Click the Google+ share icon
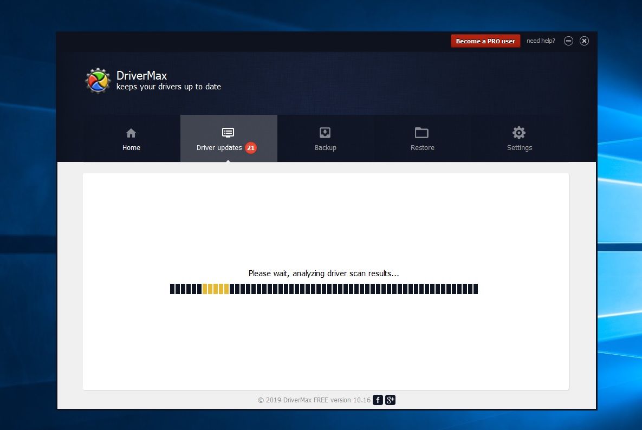 (390, 400)
